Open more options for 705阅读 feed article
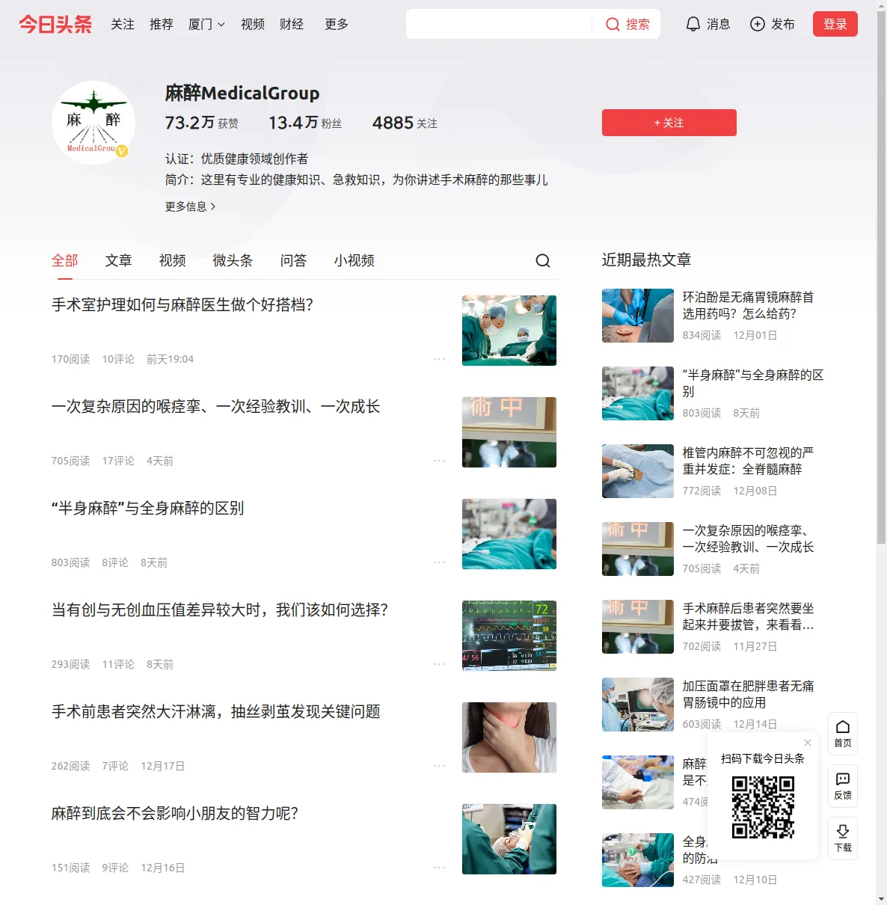This screenshot has width=887, height=905. click(439, 461)
